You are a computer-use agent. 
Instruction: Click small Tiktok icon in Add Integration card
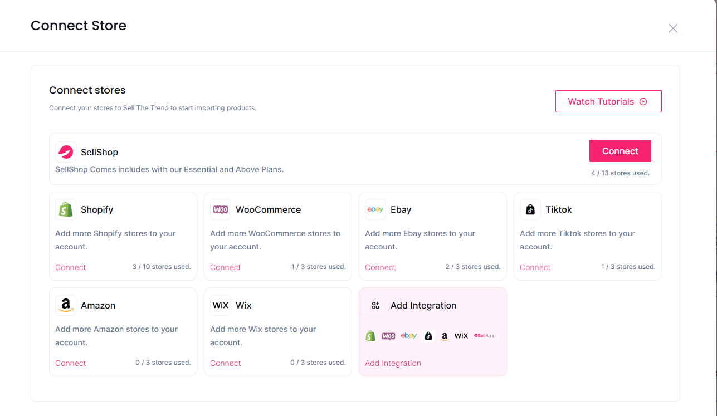pyautogui.click(x=428, y=336)
